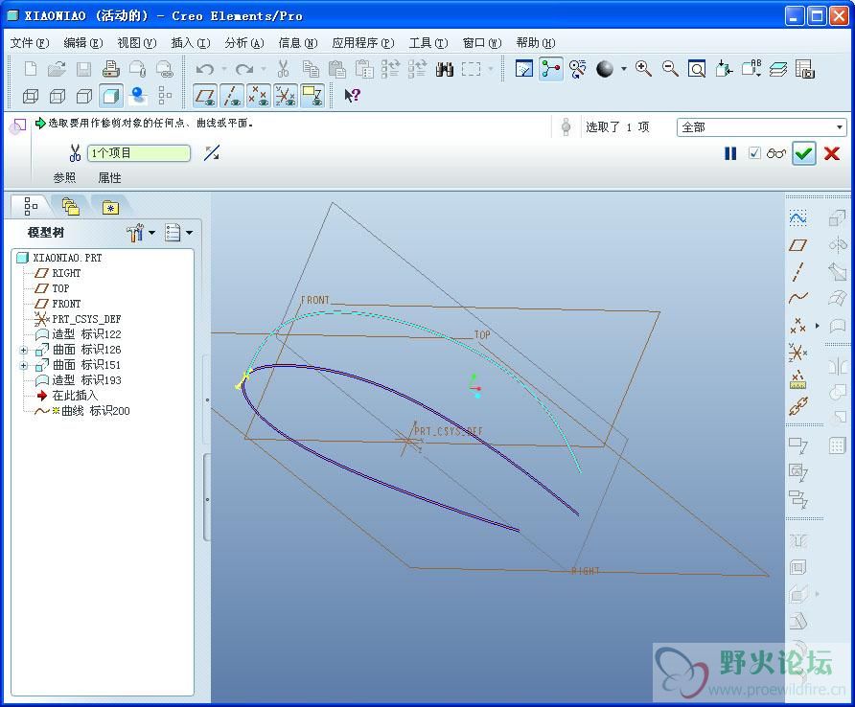The width and height of the screenshot is (855, 707).
Task: Select no hidden display mode icon
Action: 84,97
